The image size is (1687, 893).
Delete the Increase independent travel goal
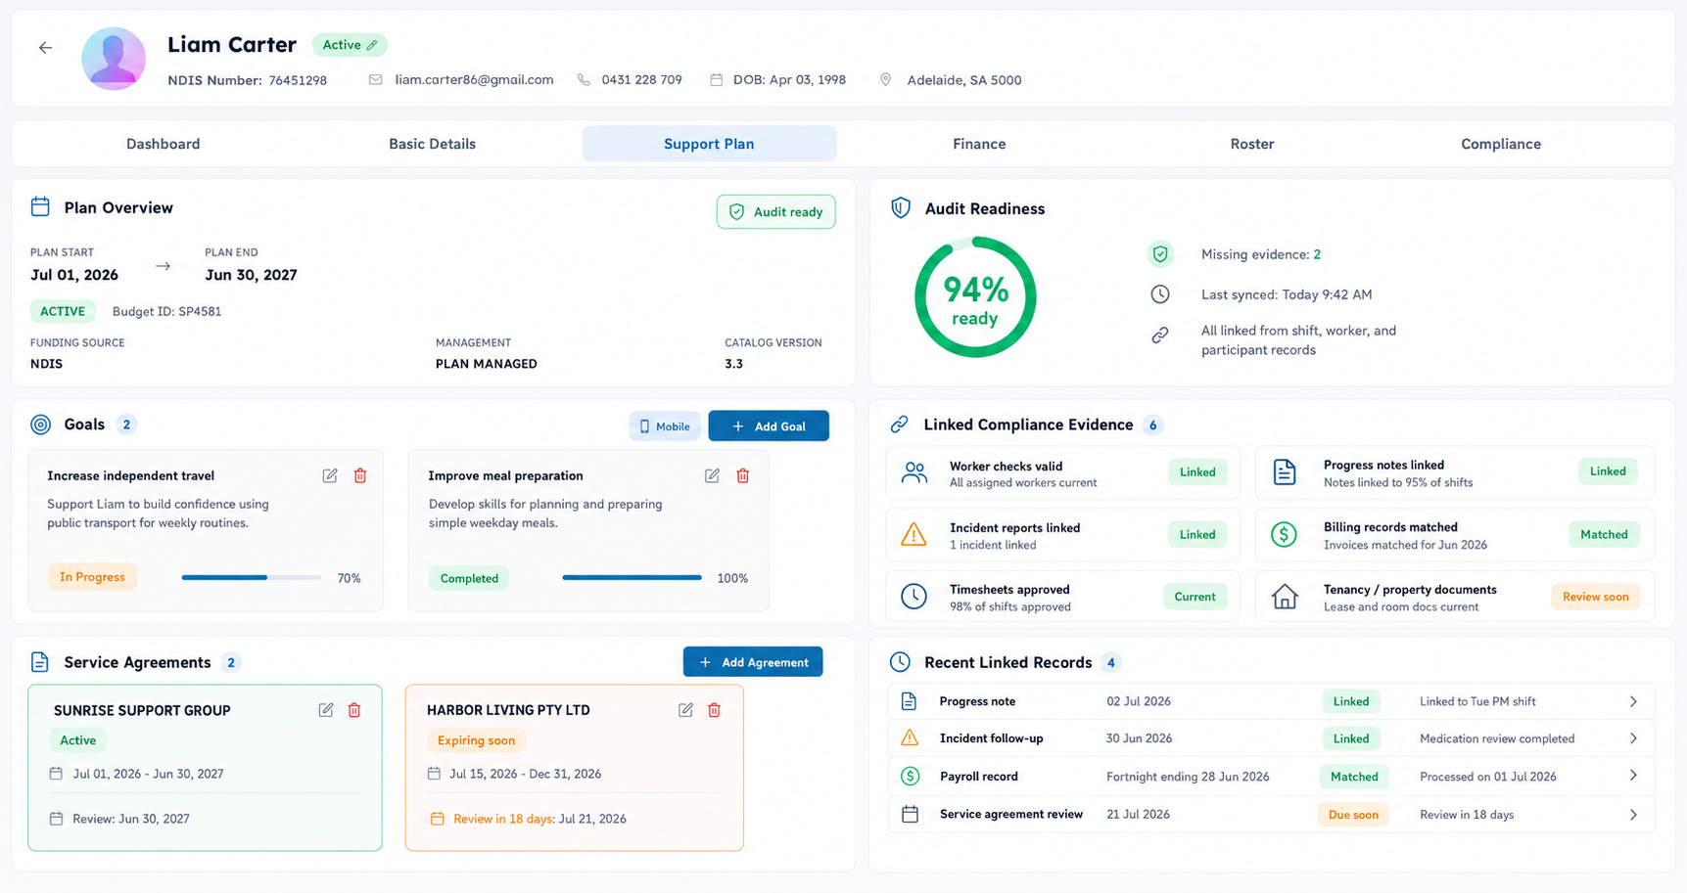click(360, 475)
